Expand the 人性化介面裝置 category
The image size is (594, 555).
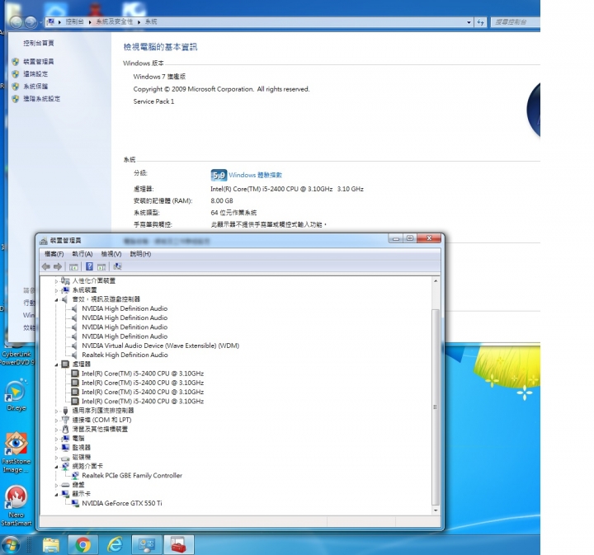(56, 281)
